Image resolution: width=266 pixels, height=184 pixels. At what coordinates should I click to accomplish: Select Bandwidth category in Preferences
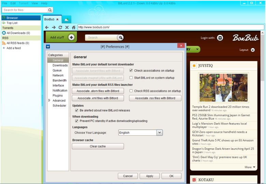(x=60, y=80)
